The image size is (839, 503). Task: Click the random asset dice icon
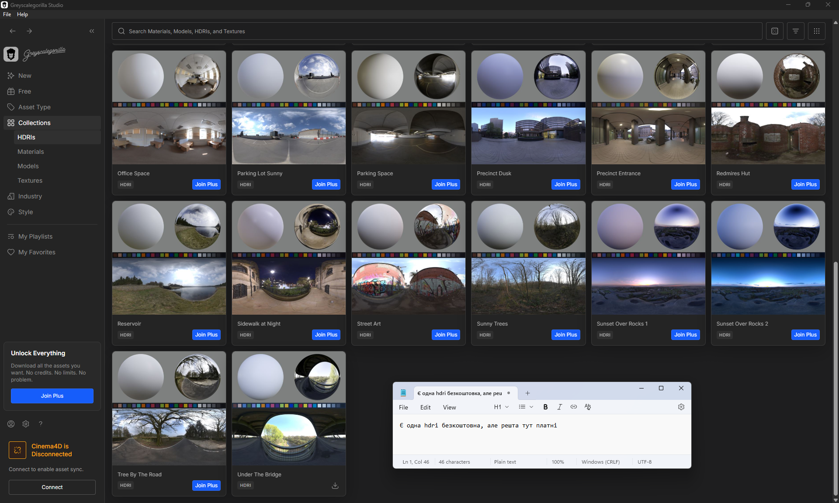click(774, 31)
